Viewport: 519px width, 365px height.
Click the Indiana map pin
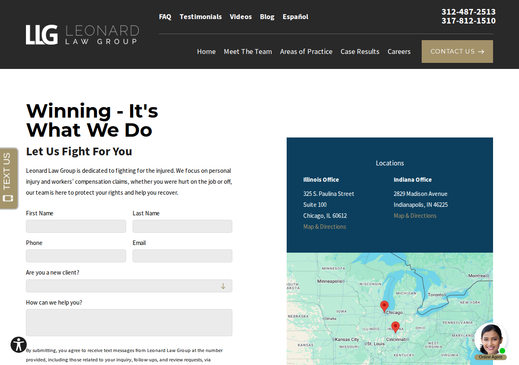[x=395, y=327]
